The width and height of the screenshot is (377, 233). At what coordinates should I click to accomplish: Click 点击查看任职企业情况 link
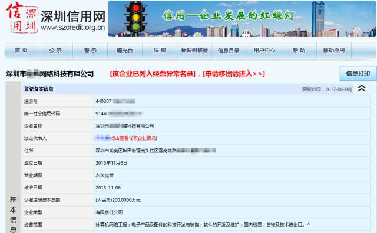(134, 138)
